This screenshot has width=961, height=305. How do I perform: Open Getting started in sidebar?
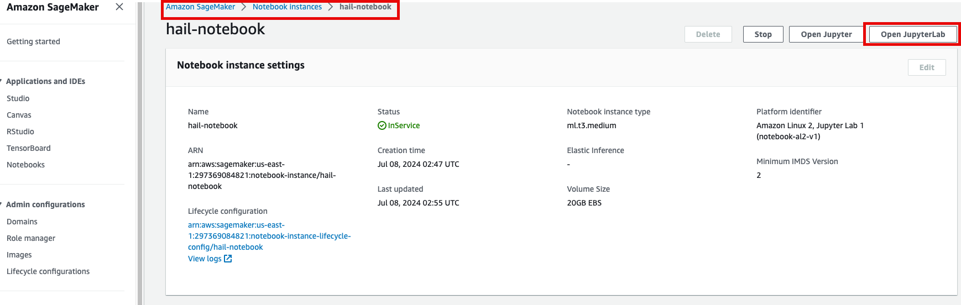(x=33, y=41)
